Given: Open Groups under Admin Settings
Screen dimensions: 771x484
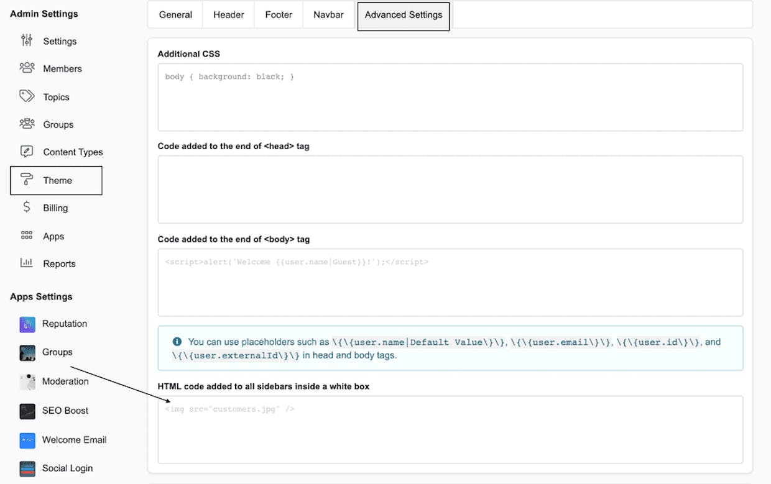Looking at the screenshot, I should (58, 124).
